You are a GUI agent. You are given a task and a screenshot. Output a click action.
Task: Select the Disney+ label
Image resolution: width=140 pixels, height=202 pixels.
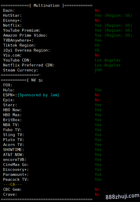coord(12,20)
